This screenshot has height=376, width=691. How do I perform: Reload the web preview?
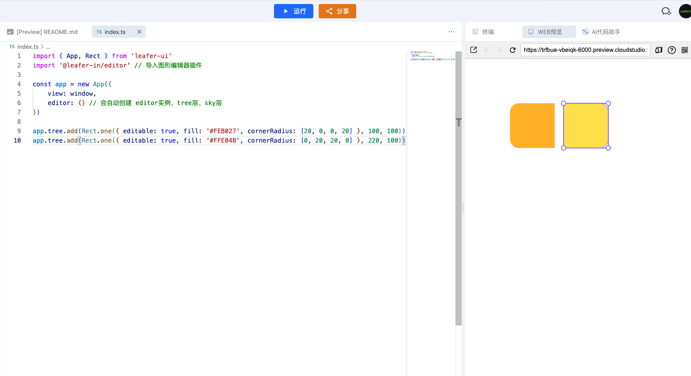pos(513,50)
